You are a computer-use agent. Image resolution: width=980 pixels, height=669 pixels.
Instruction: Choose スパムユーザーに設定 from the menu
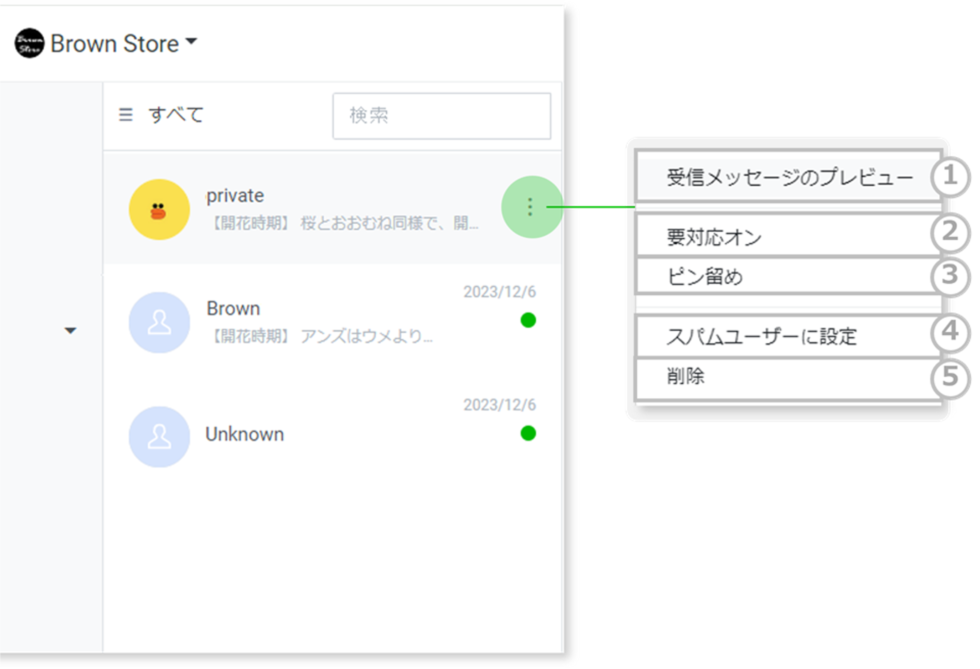tap(761, 336)
